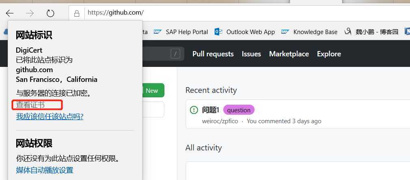
Task: Click the browser back arrow
Action: (x=9, y=13)
